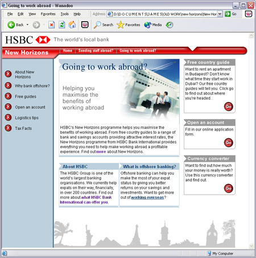Click the Refresh page icon
Viewport: 256px width, 258px height.
pos(62,25)
